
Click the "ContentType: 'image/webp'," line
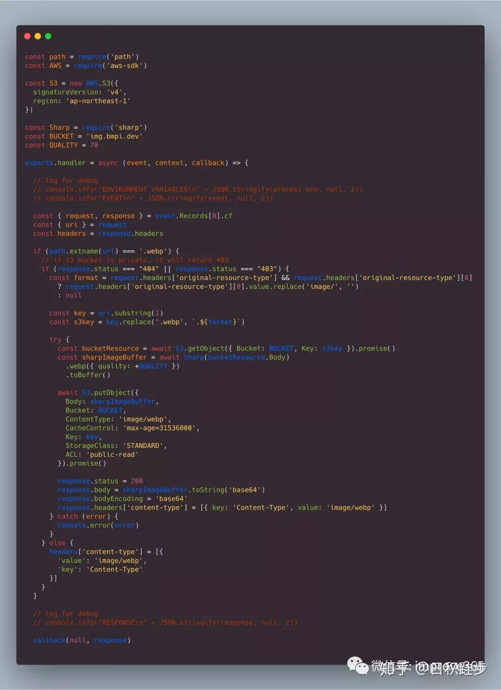click(x=118, y=419)
